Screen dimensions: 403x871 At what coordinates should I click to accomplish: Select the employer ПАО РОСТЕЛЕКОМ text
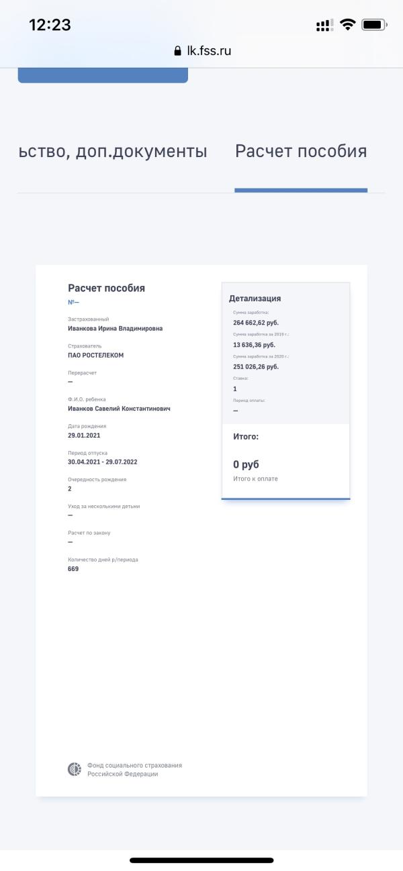tap(95, 356)
